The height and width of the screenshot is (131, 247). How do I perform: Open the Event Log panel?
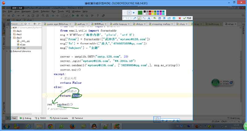[x=234, y=118]
